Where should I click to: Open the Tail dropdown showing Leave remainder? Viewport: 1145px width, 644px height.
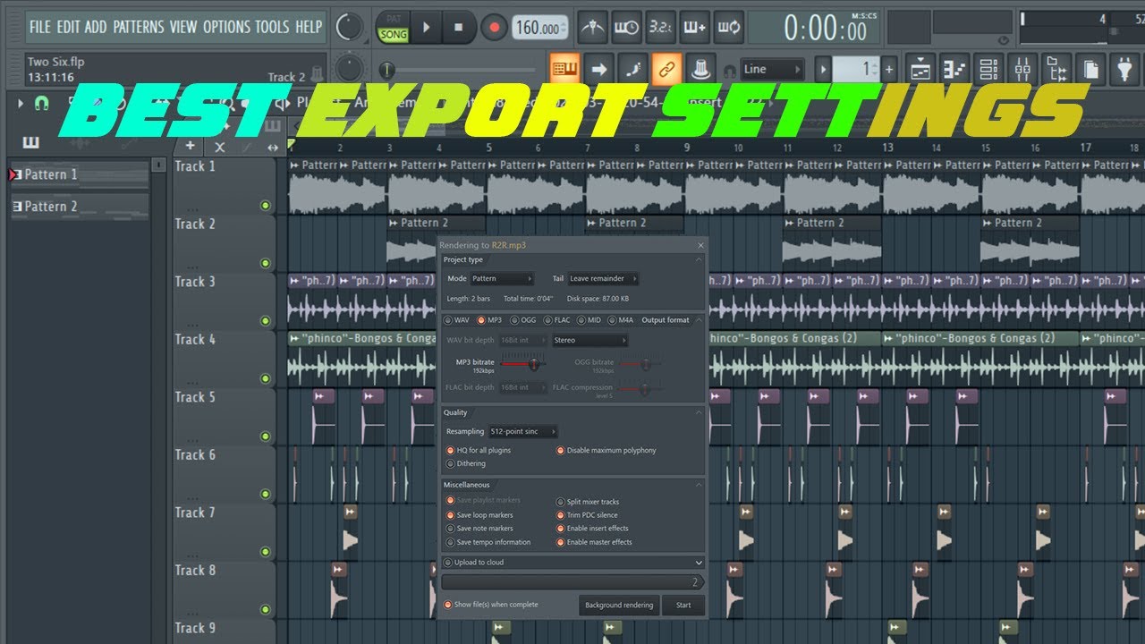pos(603,278)
